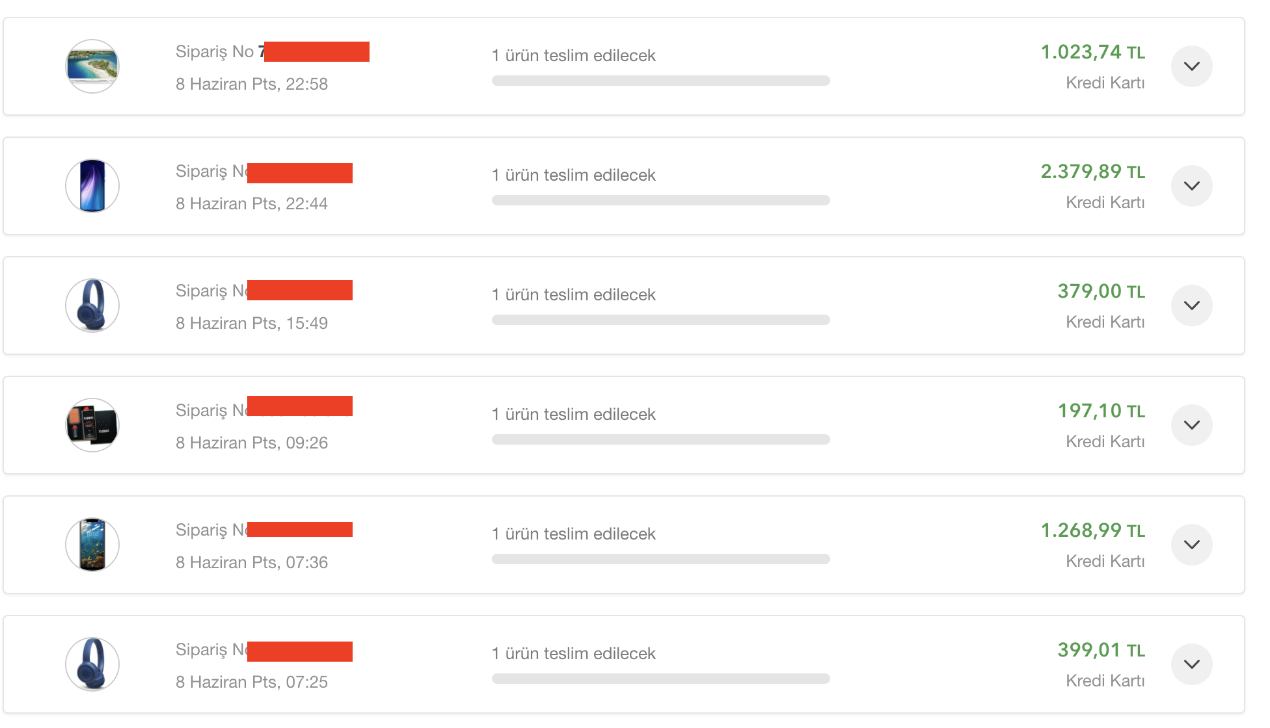Expand the 197,10 TL order chevron
Screen dimensions: 1270x728
click(1191, 425)
